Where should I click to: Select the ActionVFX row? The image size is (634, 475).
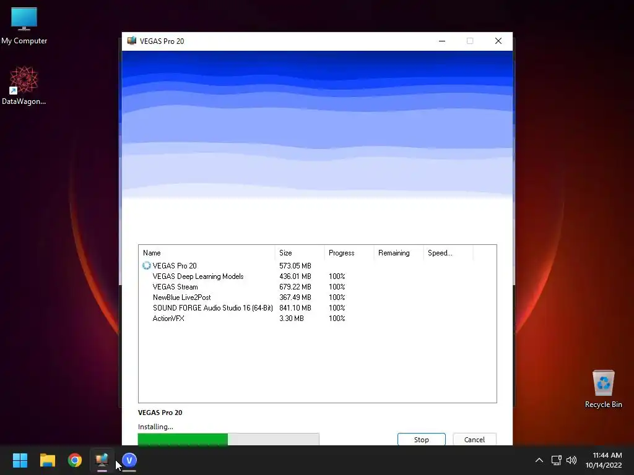pyautogui.click(x=318, y=319)
